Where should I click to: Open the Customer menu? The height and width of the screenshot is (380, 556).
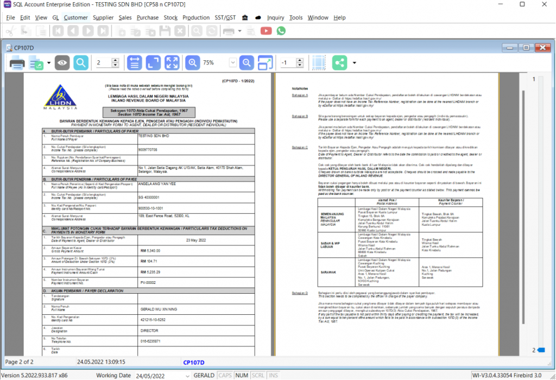click(x=75, y=18)
